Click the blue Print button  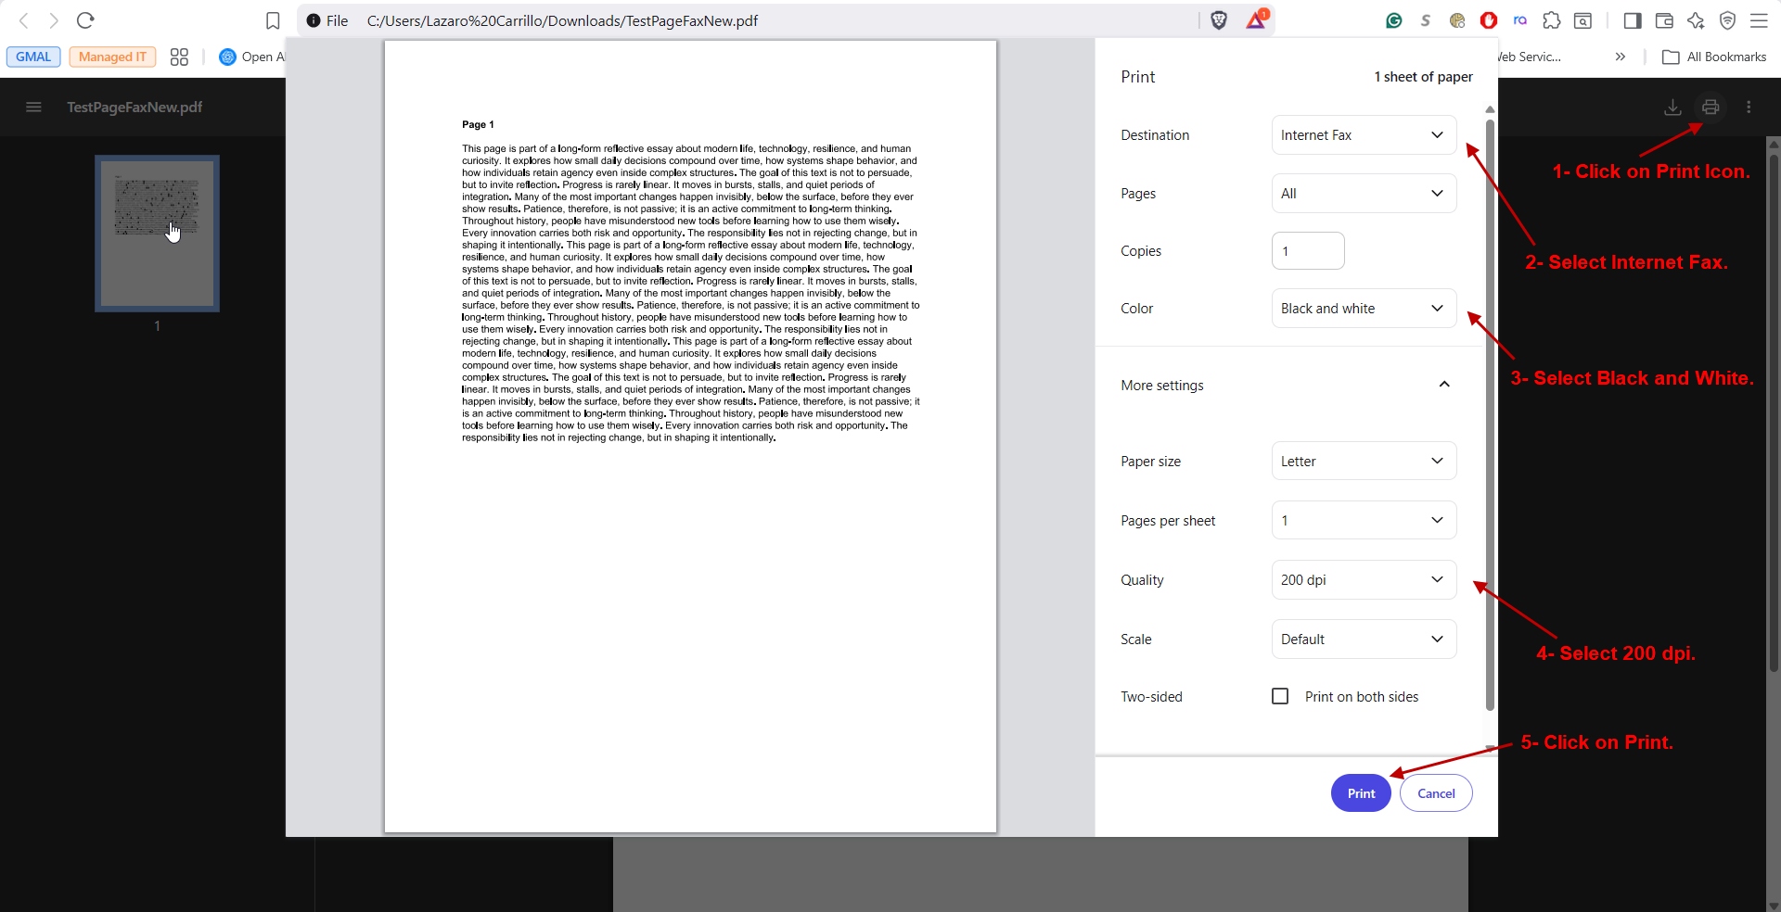pos(1361,793)
